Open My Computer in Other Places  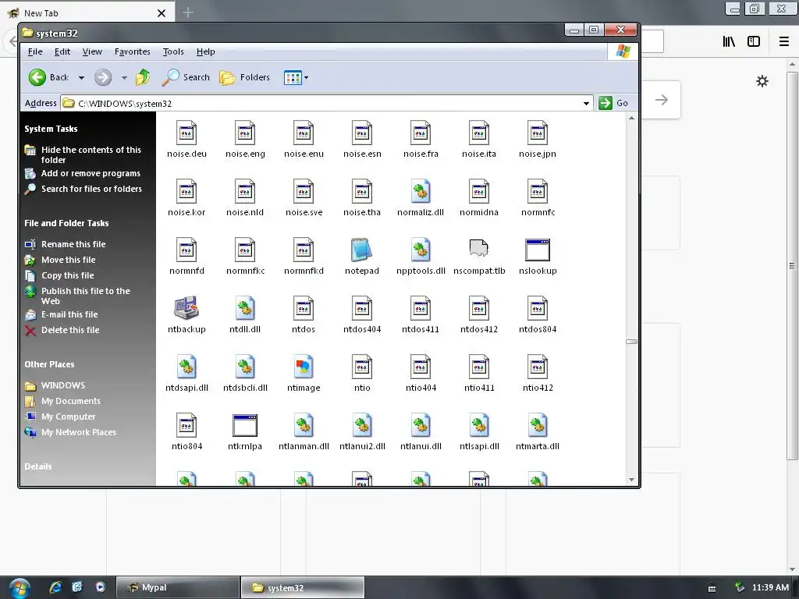click(x=69, y=416)
